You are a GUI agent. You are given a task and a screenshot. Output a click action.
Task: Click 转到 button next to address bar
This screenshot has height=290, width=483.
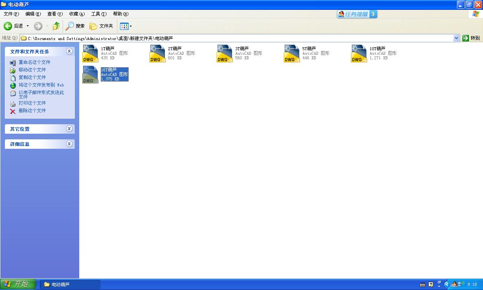click(x=472, y=38)
